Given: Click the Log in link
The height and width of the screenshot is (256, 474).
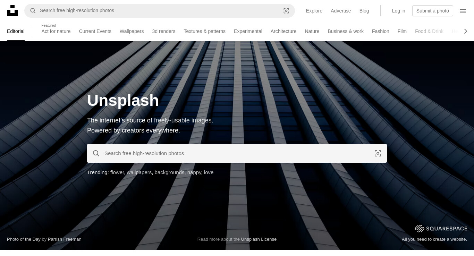Looking at the screenshot, I should click(398, 11).
